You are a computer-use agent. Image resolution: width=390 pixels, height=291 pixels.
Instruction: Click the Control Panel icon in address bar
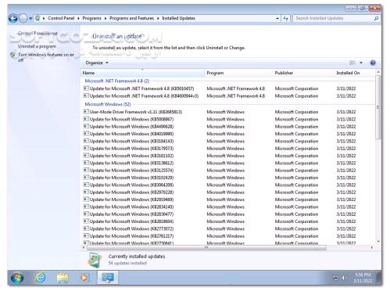coord(38,18)
